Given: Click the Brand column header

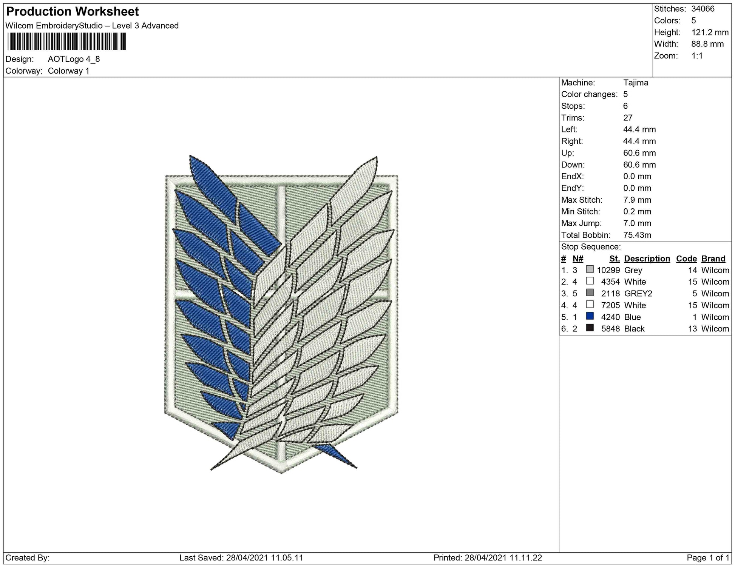Looking at the screenshot, I should [713, 259].
